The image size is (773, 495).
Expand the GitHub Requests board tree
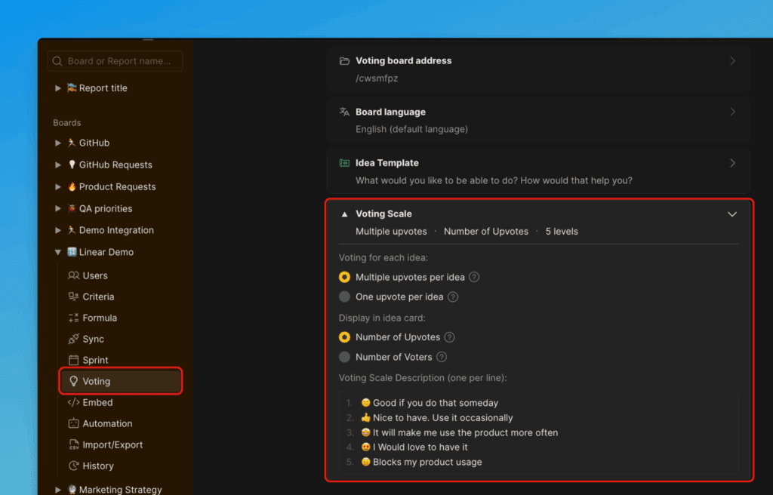(58, 164)
